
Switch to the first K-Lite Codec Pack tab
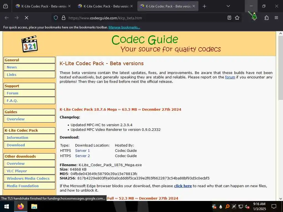[43, 6]
